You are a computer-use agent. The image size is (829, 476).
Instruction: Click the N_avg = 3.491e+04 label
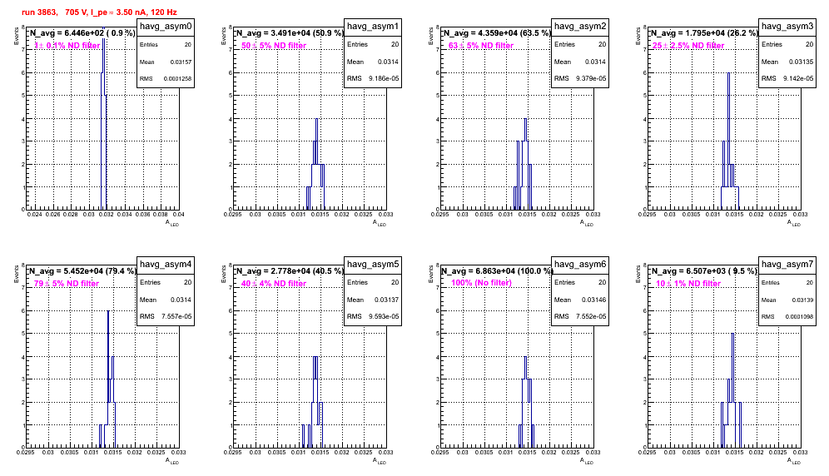pos(289,32)
